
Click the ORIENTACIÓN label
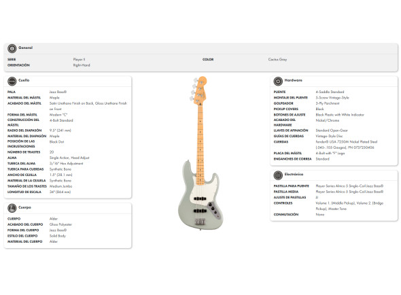pyautogui.click(x=18, y=65)
